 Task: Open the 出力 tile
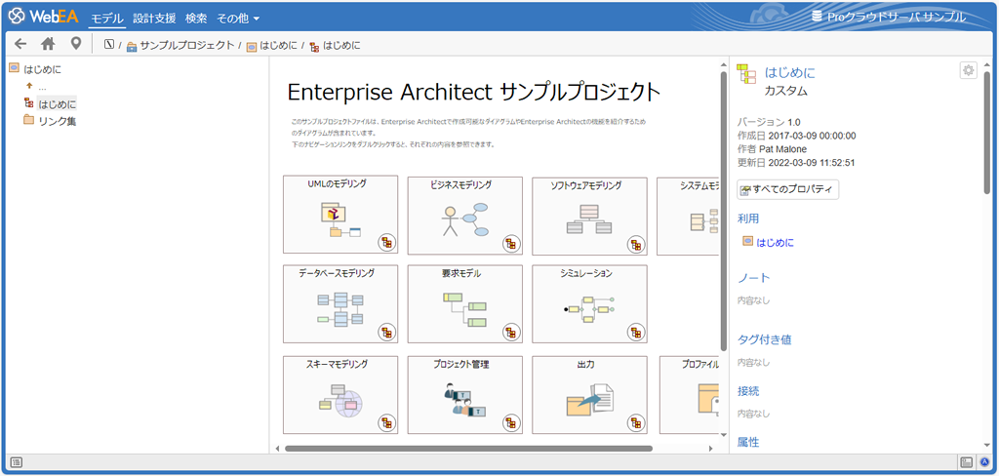[590, 395]
